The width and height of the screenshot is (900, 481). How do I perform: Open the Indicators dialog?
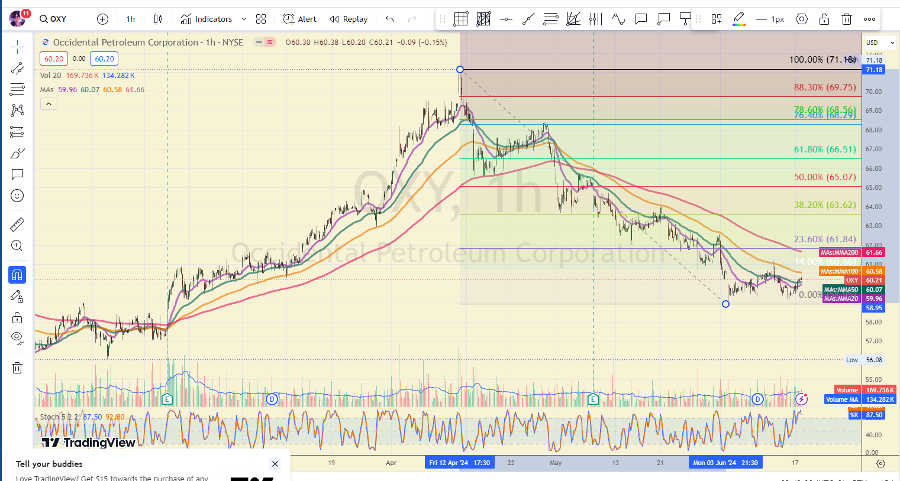pyautogui.click(x=207, y=19)
